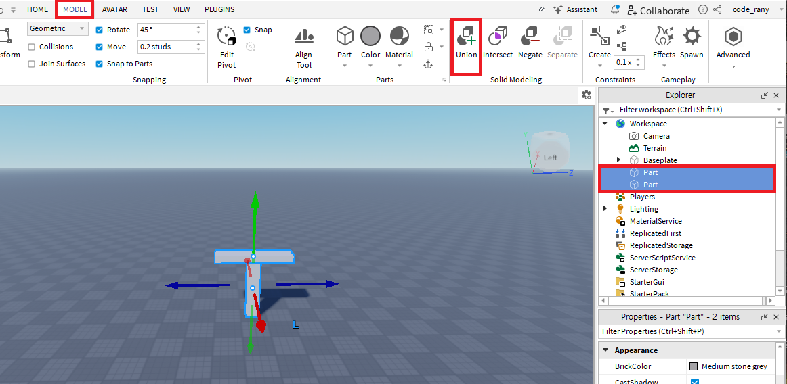Click the Negate solid modeling tool
The height and width of the screenshot is (384, 787).
[530, 44]
